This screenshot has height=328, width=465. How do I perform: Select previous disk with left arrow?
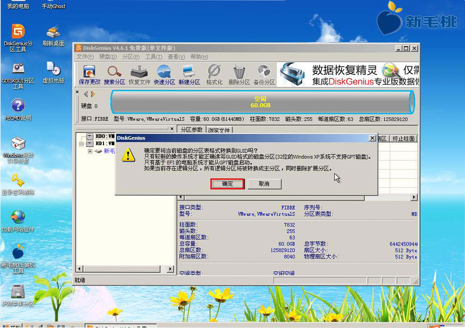click(x=86, y=94)
